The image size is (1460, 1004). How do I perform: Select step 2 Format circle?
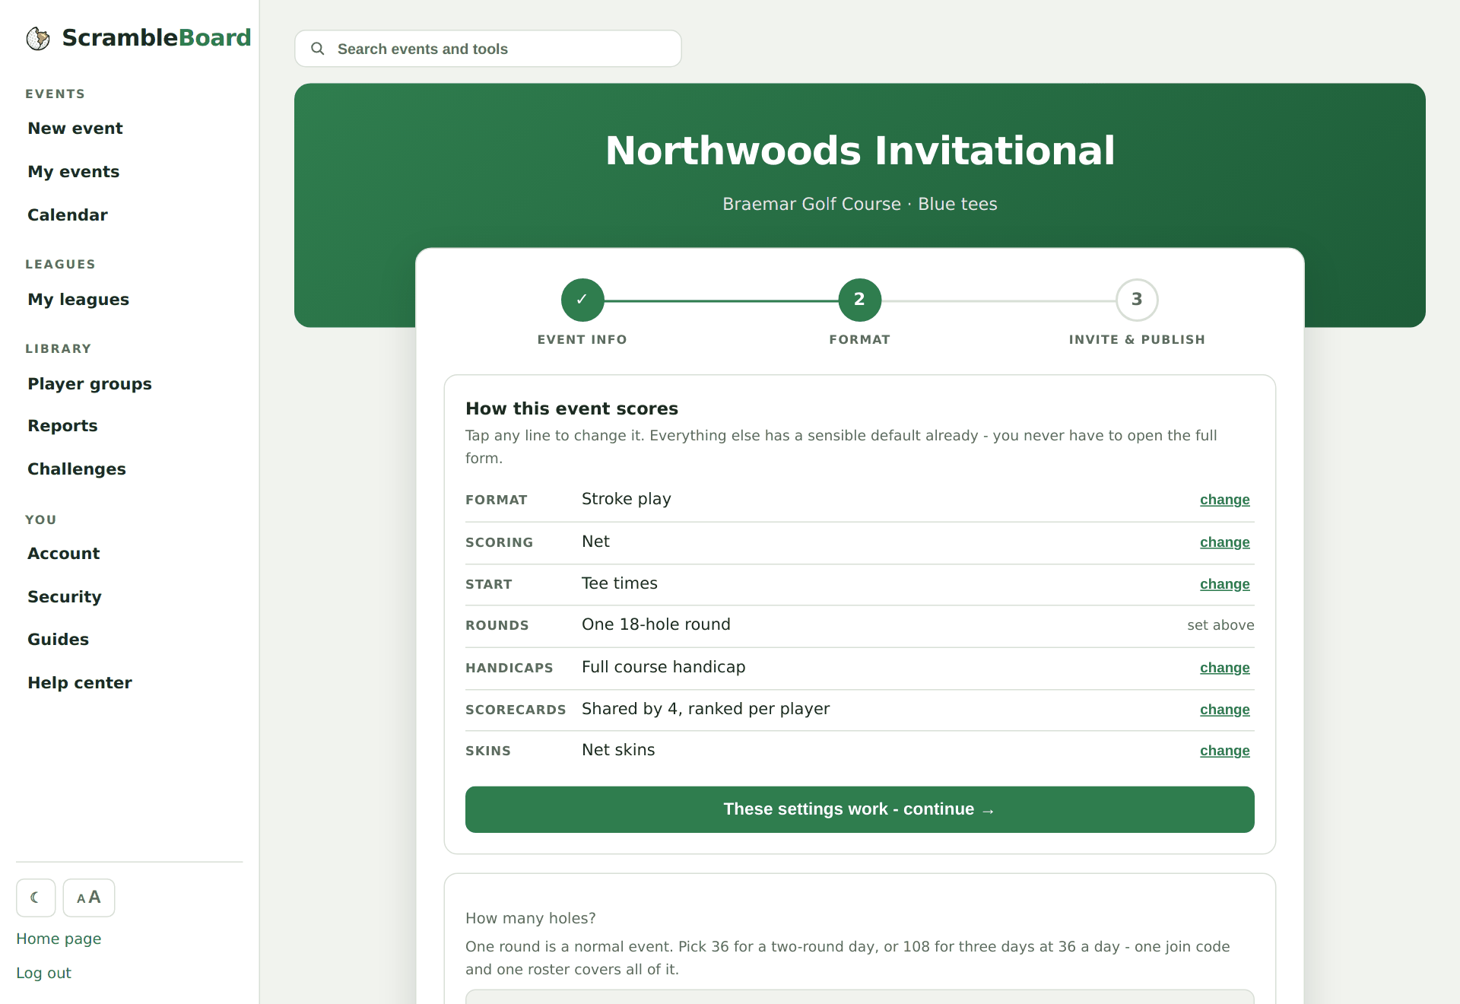(x=859, y=300)
